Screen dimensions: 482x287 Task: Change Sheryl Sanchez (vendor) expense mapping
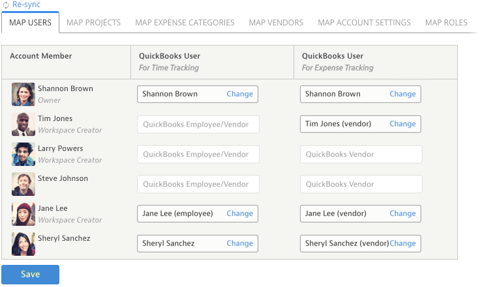[x=402, y=243]
